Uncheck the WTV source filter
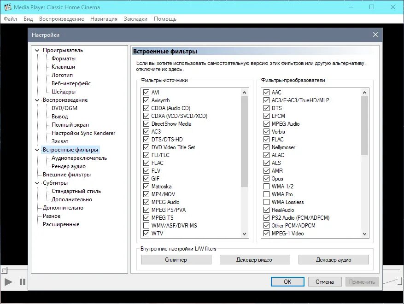This screenshot has height=304, width=404. (146, 233)
